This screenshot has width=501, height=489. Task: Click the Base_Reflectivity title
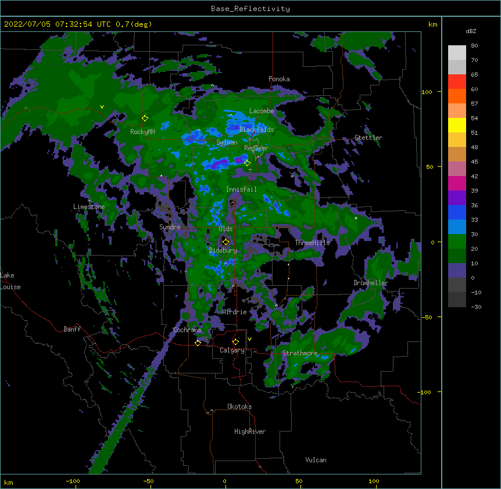[250, 9]
